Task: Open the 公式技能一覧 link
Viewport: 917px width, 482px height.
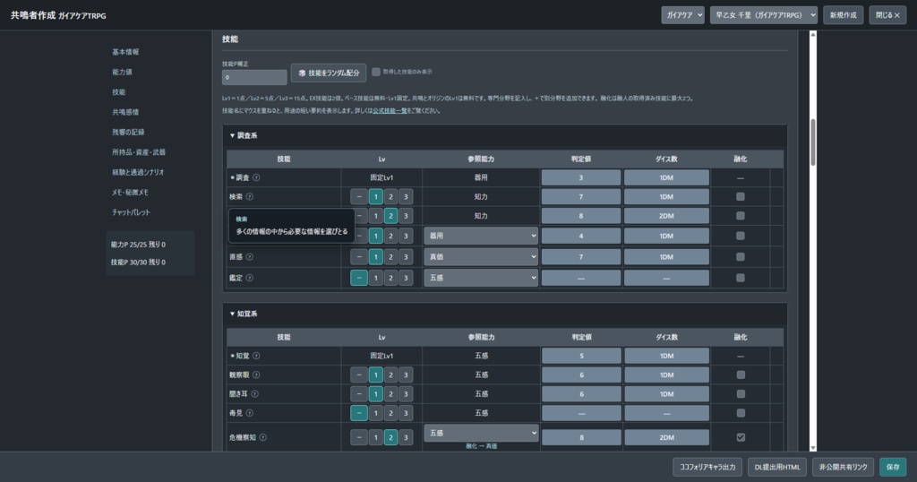Action: tap(390, 110)
